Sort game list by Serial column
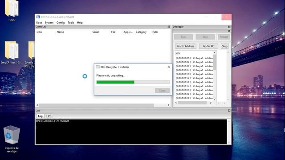Screen dimensions: 285x160 95,32
